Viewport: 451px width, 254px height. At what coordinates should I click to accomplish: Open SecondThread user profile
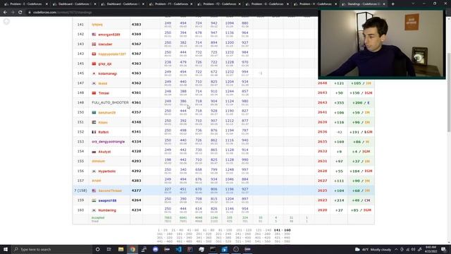click(x=110, y=190)
